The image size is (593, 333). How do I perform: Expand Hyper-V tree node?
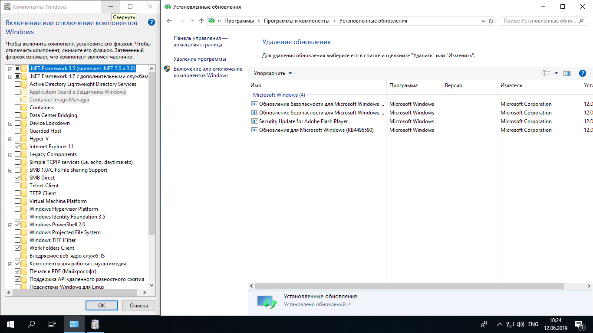point(10,139)
